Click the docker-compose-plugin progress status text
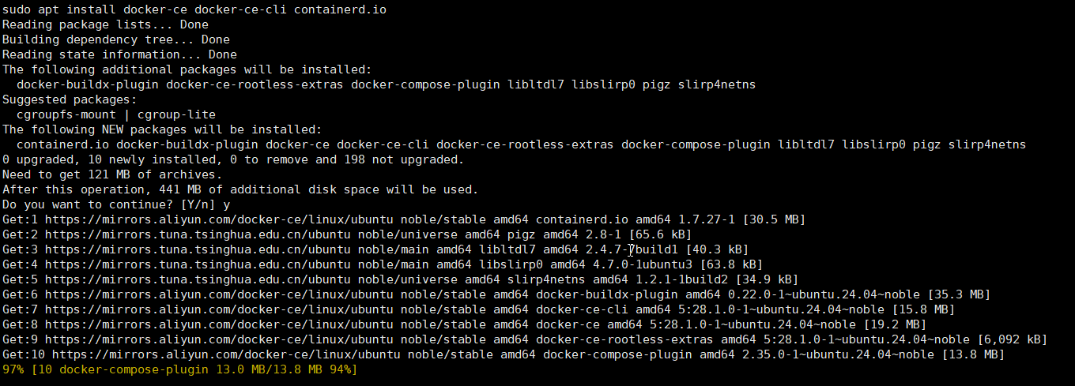1075x386 pixels. [x=194, y=369]
